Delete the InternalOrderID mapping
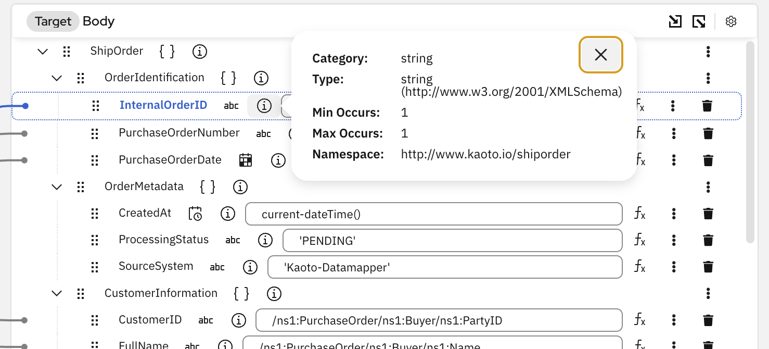 (707, 106)
